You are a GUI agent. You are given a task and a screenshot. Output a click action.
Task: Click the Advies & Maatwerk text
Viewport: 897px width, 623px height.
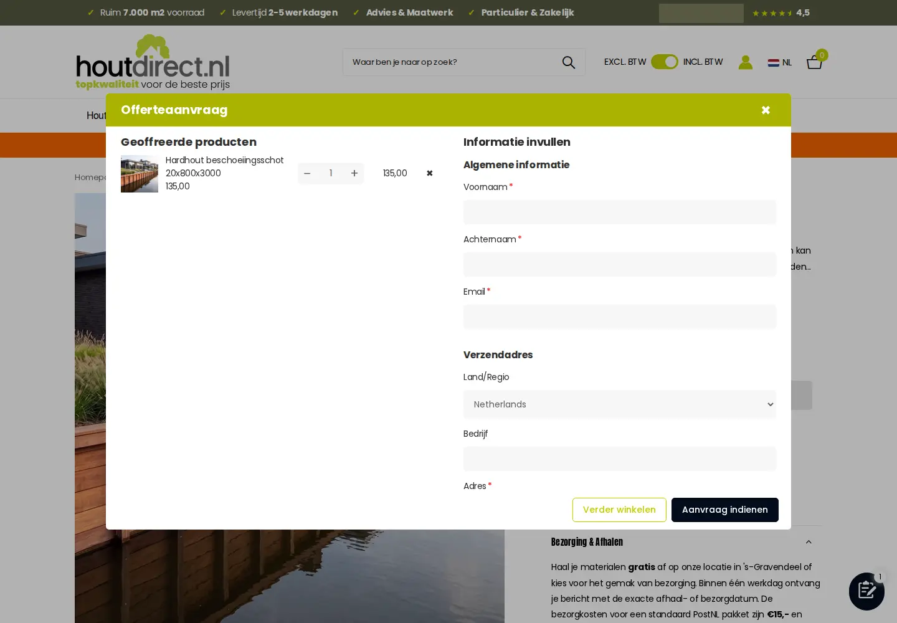click(x=410, y=12)
